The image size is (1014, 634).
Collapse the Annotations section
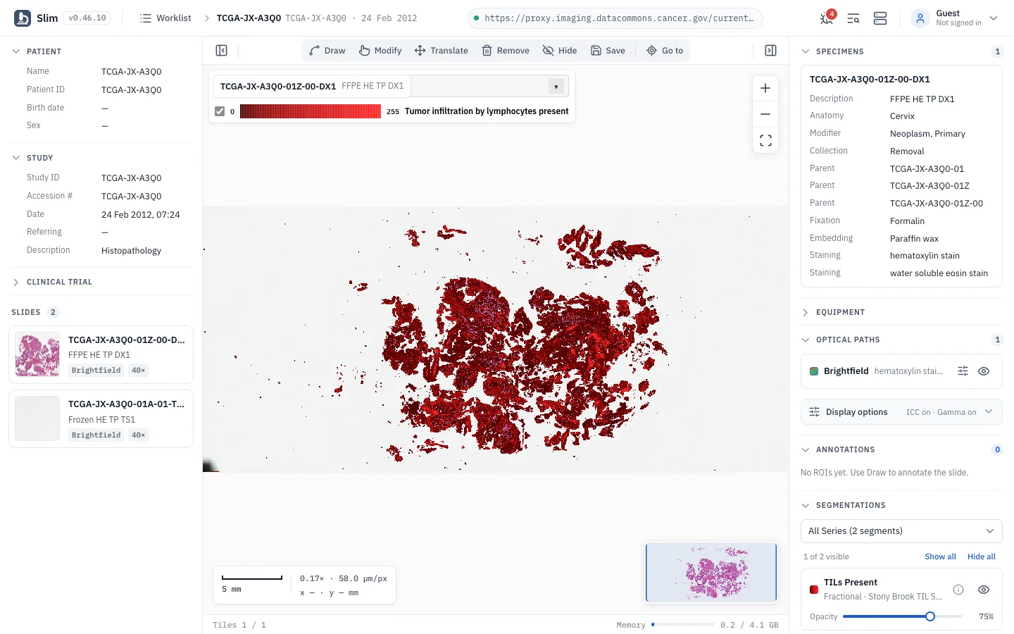(806, 449)
